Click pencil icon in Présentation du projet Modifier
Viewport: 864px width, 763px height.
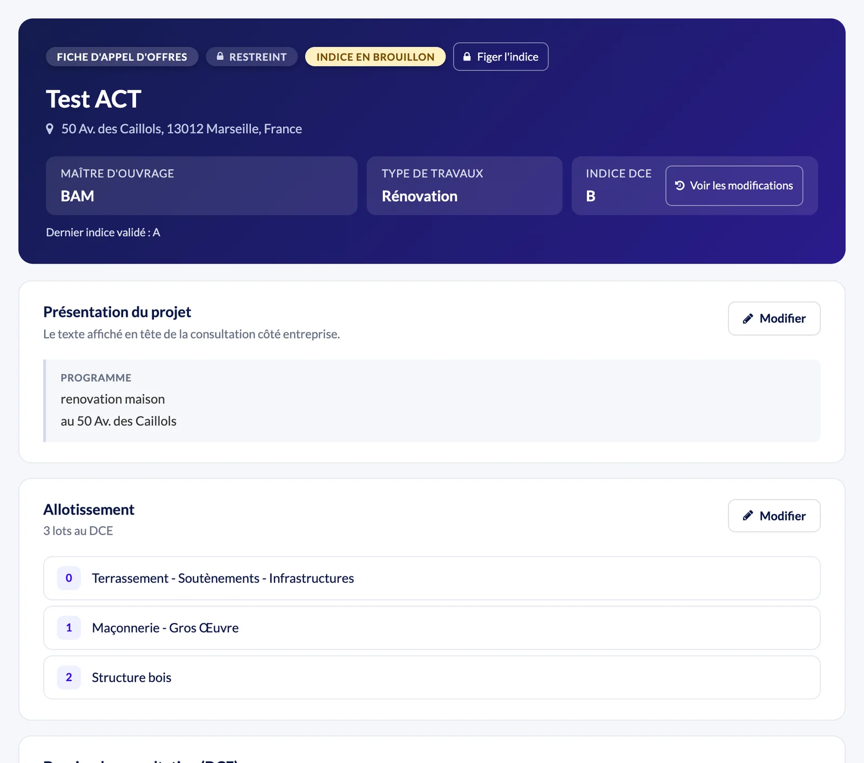(748, 319)
